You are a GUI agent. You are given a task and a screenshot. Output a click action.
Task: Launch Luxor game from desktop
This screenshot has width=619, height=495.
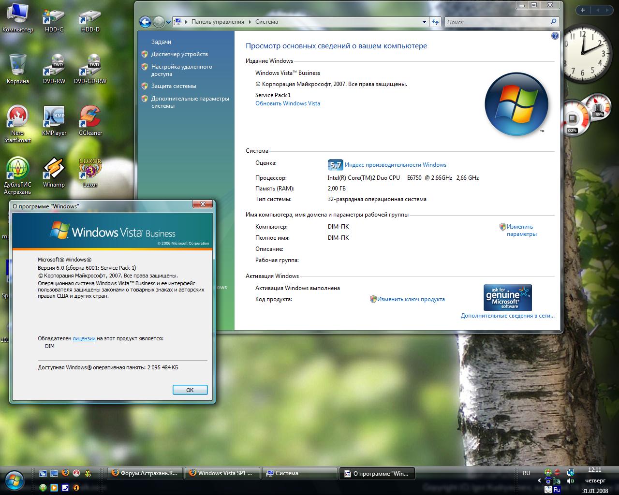90,173
